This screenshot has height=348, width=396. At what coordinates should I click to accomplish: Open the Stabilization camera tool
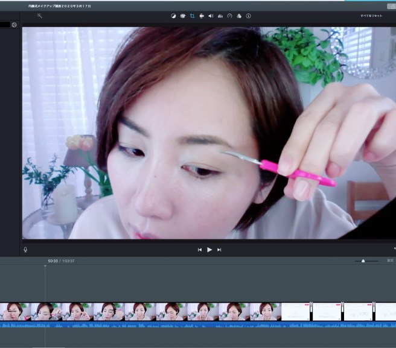pos(201,16)
